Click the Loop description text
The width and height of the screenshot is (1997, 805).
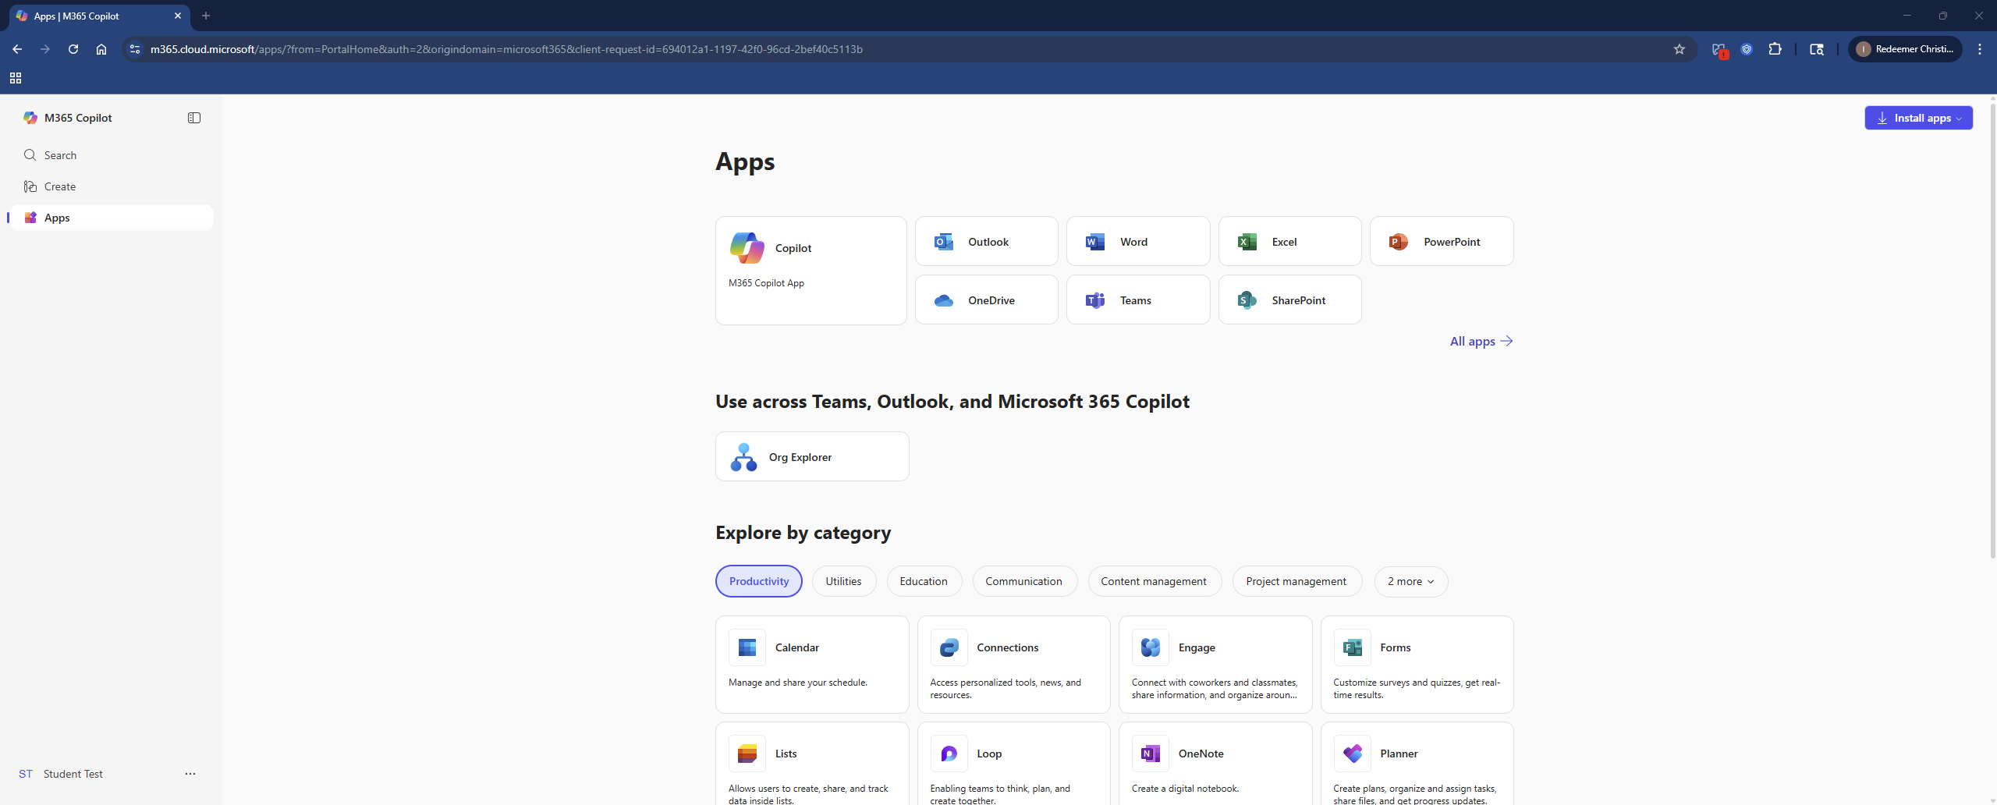pyautogui.click(x=1000, y=794)
